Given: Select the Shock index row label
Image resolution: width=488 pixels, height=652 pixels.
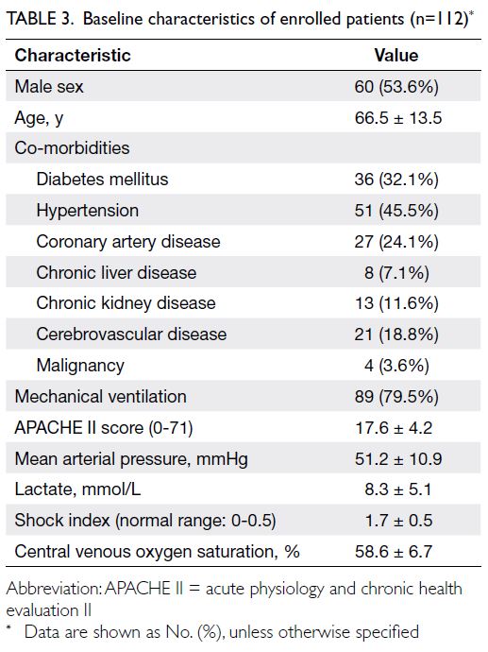Looking at the screenshot, I should coord(145,521).
